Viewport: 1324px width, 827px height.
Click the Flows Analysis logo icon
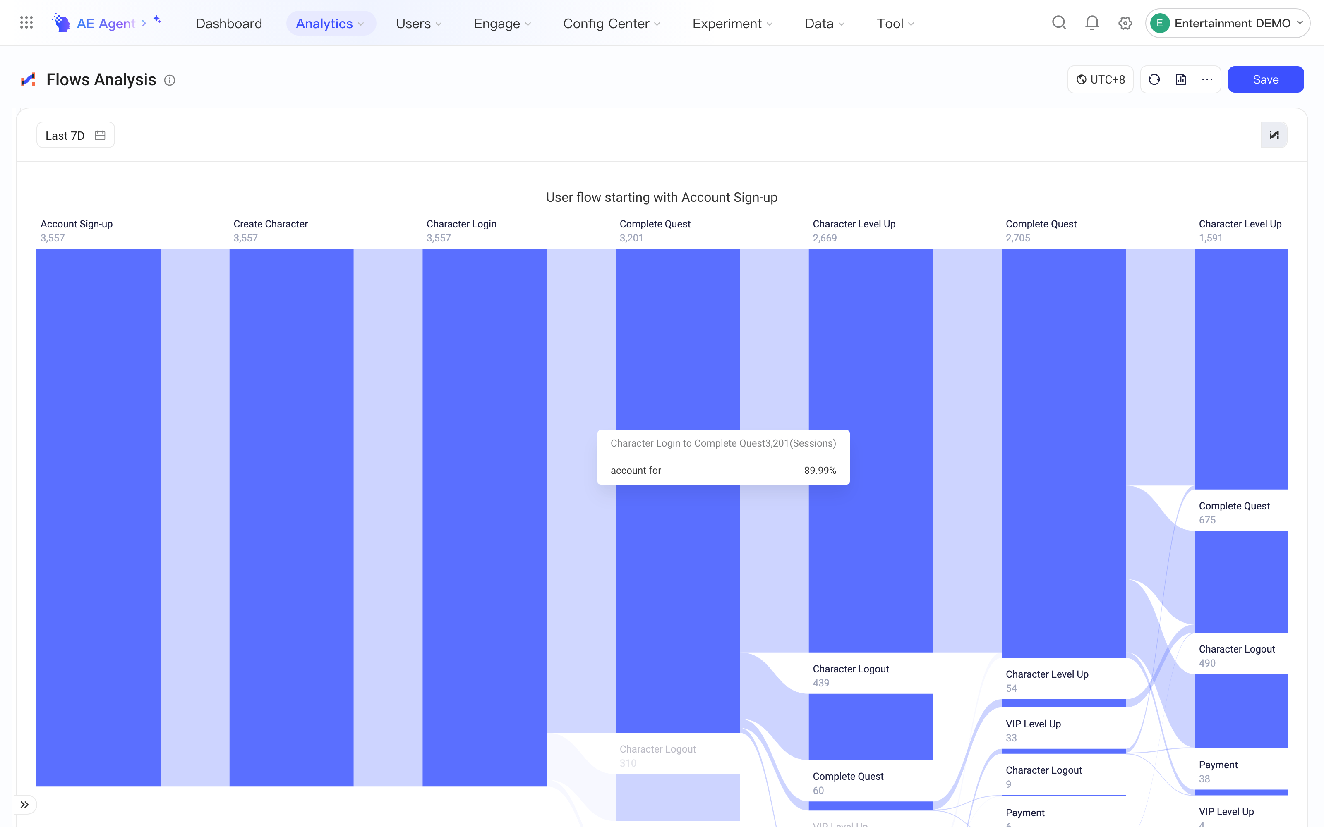(x=29, y=80)
